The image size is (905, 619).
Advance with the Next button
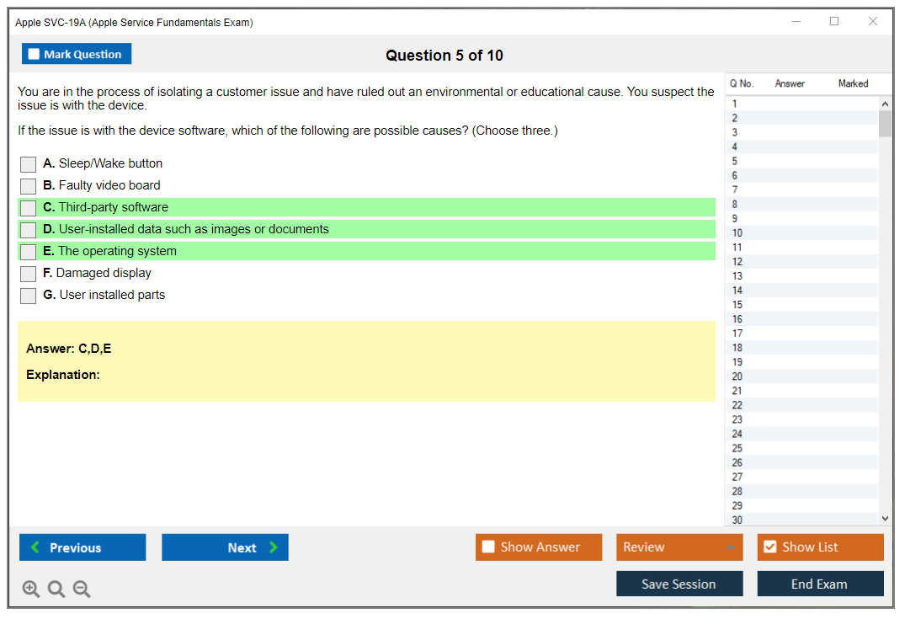point(225,547)
